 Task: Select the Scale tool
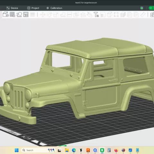point(56,14)
